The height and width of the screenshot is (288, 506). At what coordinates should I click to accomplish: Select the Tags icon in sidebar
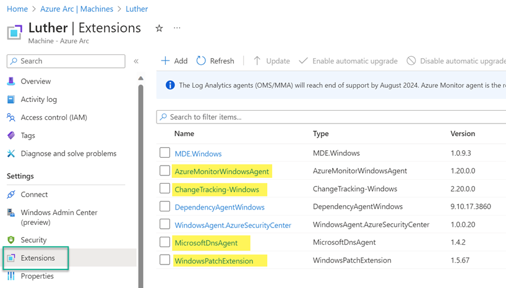[11, 135]
